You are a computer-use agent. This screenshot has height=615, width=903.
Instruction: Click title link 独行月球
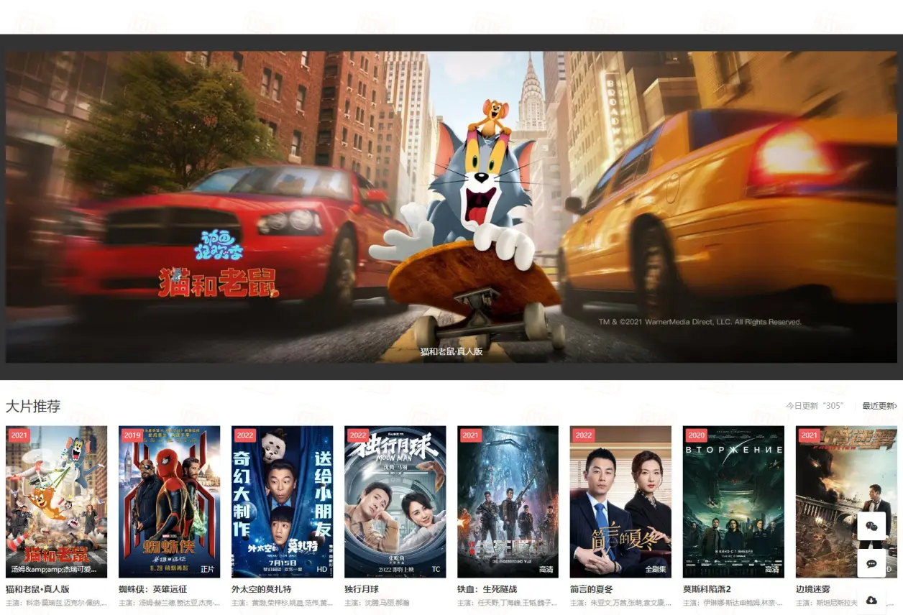click(362, 589)
